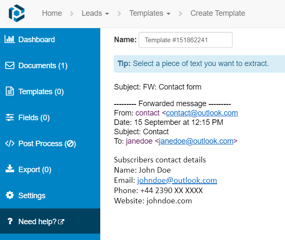Click the janedoe@outlook.com email link
285x240 pixels.
[x=196, y=141]
